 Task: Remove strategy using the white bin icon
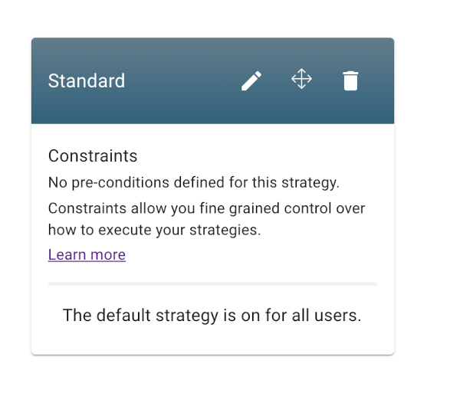(350, 80)
